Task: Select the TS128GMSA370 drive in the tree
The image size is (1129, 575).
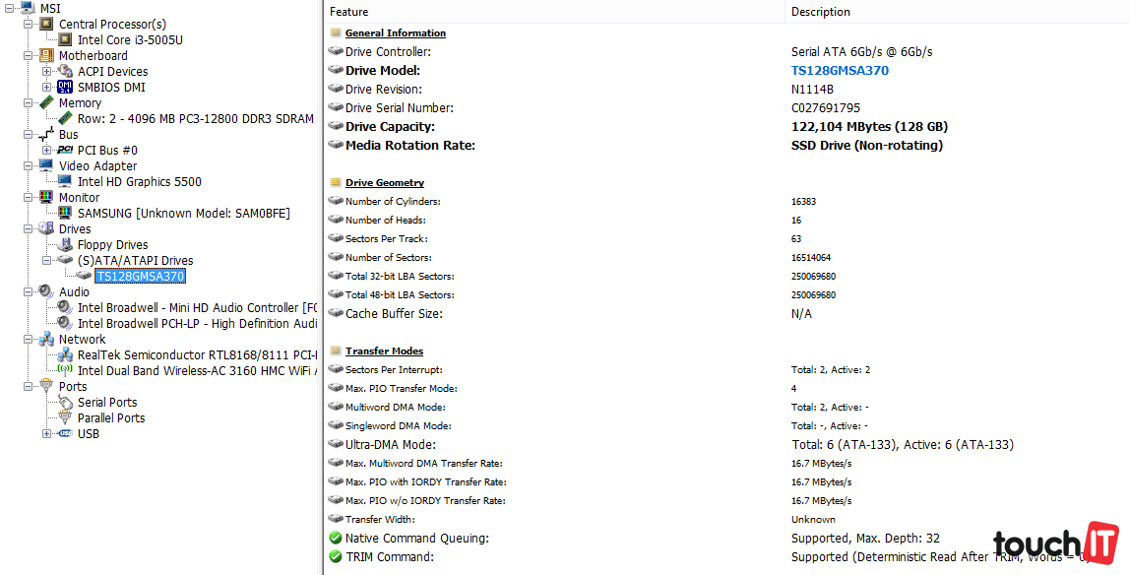Action: tap(140, 277)
